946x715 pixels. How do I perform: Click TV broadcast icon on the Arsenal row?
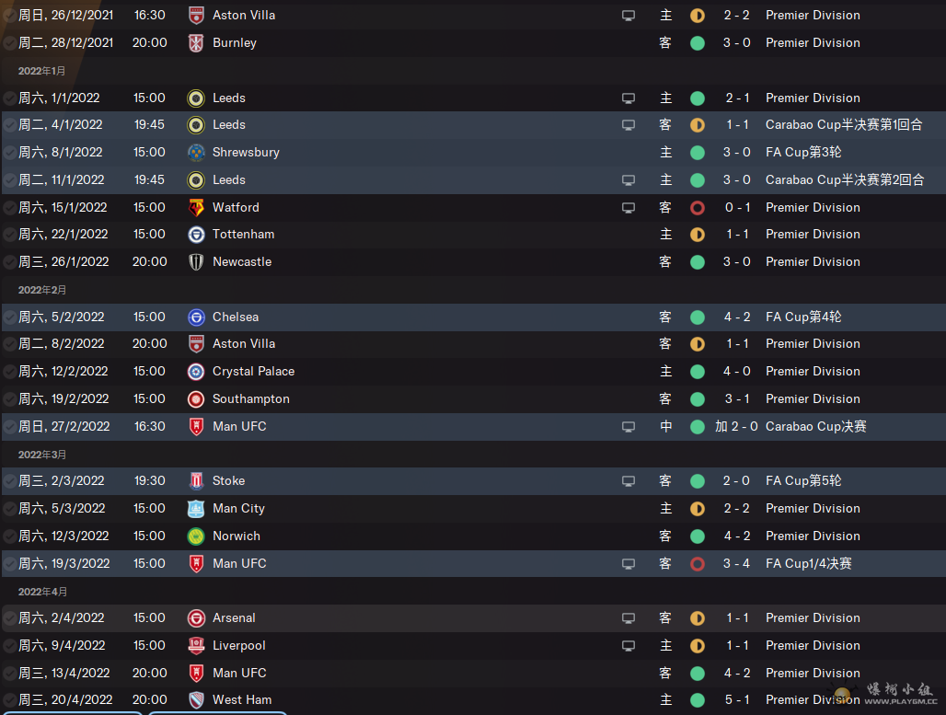[628, 617]
